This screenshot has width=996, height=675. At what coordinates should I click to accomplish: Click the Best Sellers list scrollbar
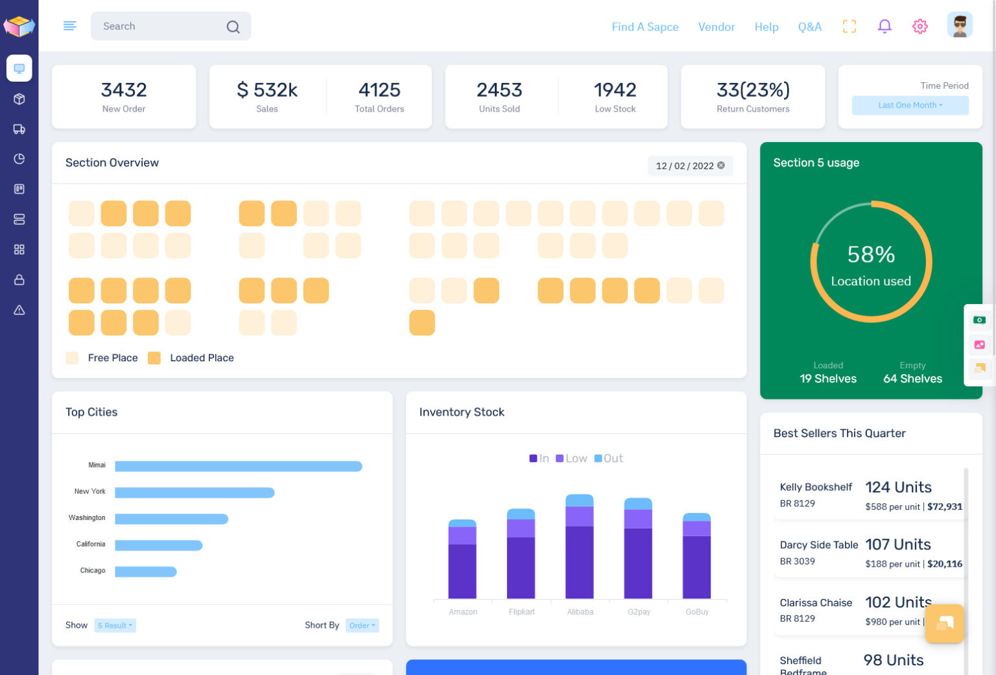click(x=966, y=571)
